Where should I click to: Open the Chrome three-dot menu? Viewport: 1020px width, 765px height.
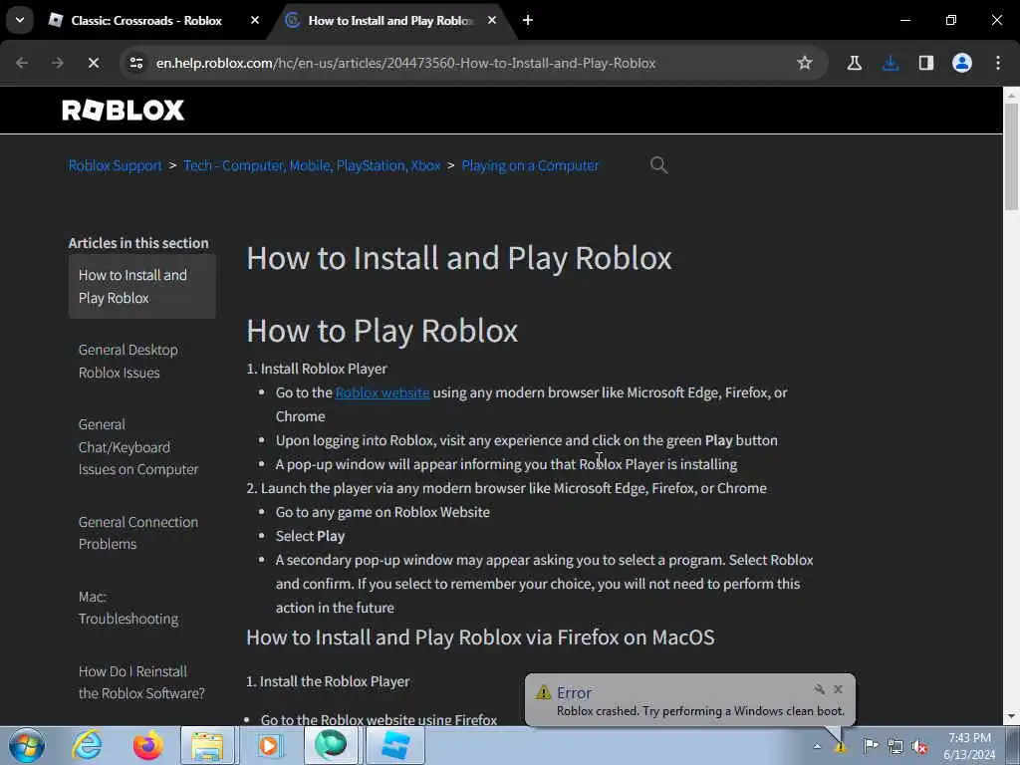(x=998, y=63)
